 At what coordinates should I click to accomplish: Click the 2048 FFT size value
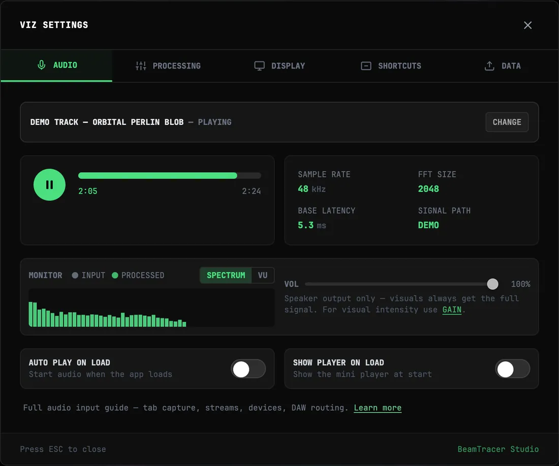coord(428,189)
